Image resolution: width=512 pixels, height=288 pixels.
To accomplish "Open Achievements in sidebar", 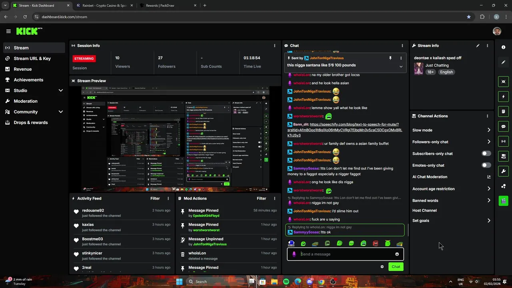I will coord(34,80).
